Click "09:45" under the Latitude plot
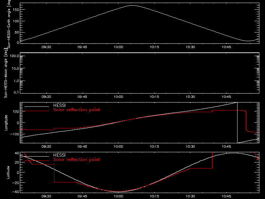The width and height of the screenshot is (265, 199). [82, 196]
